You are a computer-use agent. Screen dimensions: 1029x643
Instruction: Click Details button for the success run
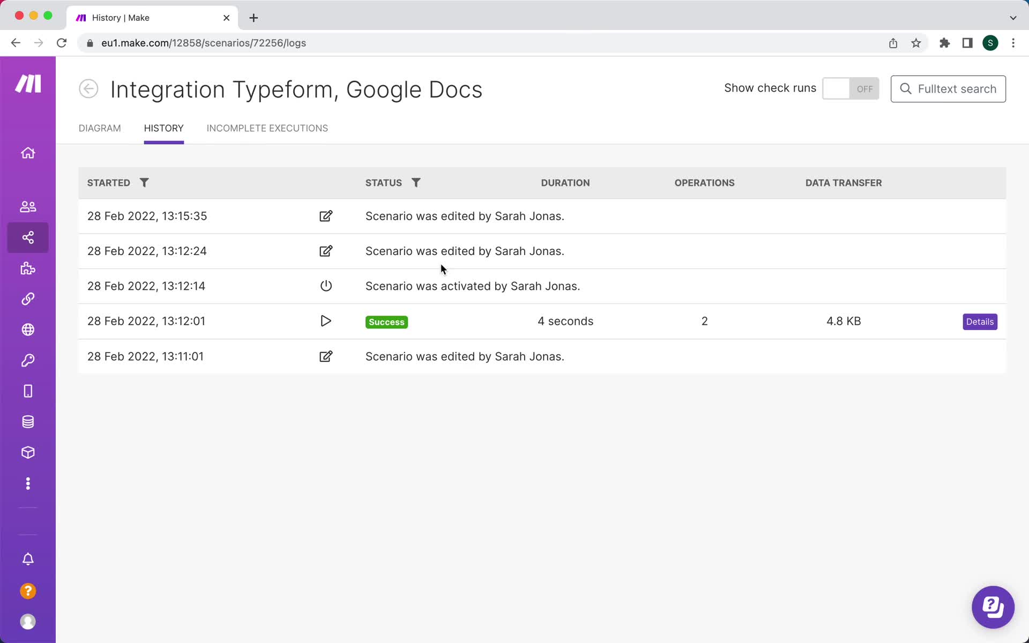click(x=980, y=322)
